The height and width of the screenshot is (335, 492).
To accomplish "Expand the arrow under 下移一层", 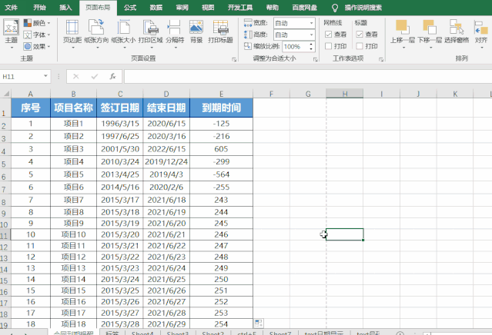I will (430, 48).
